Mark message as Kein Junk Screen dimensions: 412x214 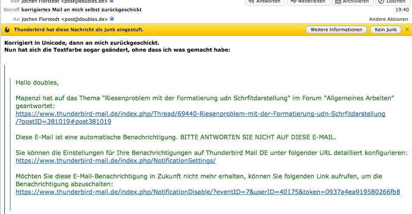pyautogui.click(x=385, y=30)
